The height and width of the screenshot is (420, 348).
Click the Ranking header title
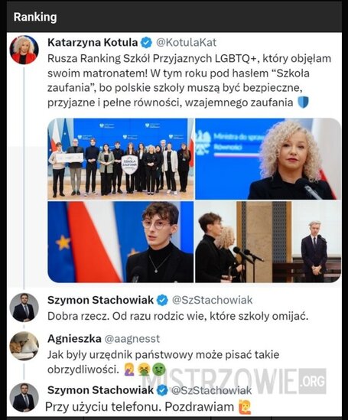pos(35,17)
